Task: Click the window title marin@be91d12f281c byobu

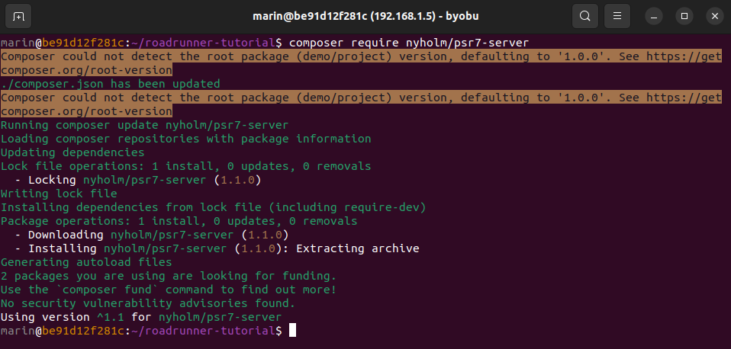Action: click(365, 16)
